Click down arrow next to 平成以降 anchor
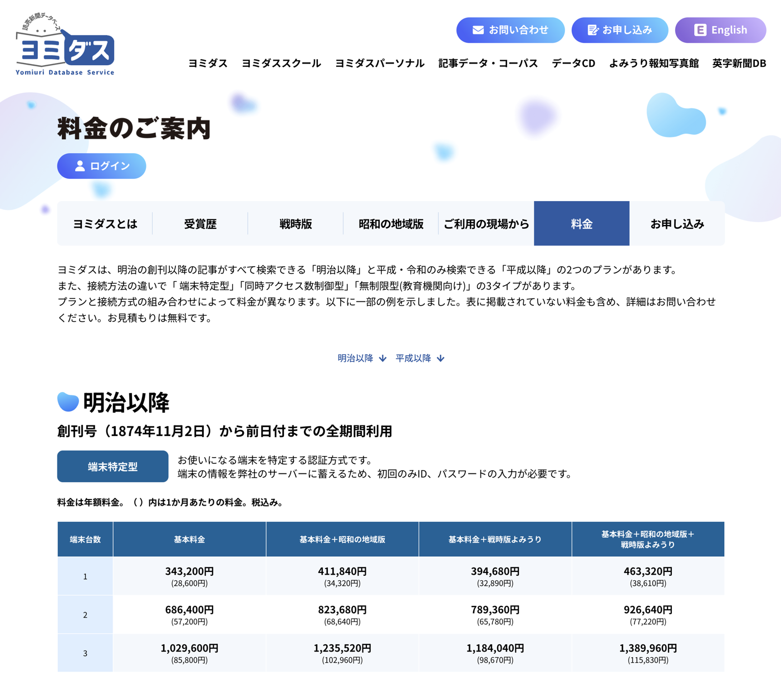The width and height of the screenshot is (781, 685). [x=440, y=358]
